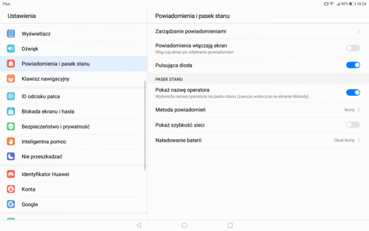Disable Pokaż nazwę operatora switch
This screenshot has height=231, width=369.
(x=353, y=92)
